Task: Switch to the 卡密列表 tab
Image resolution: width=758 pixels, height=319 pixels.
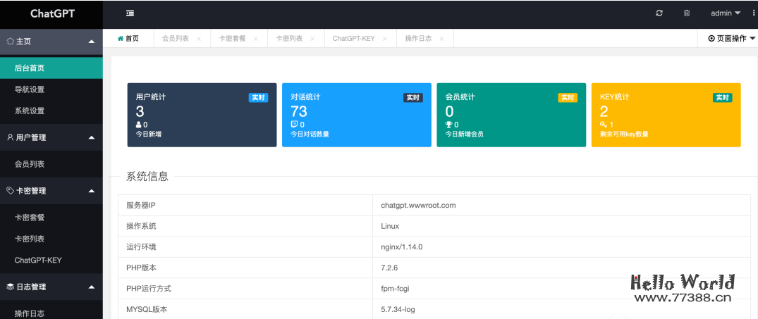Action: click(x=289, y=39)
